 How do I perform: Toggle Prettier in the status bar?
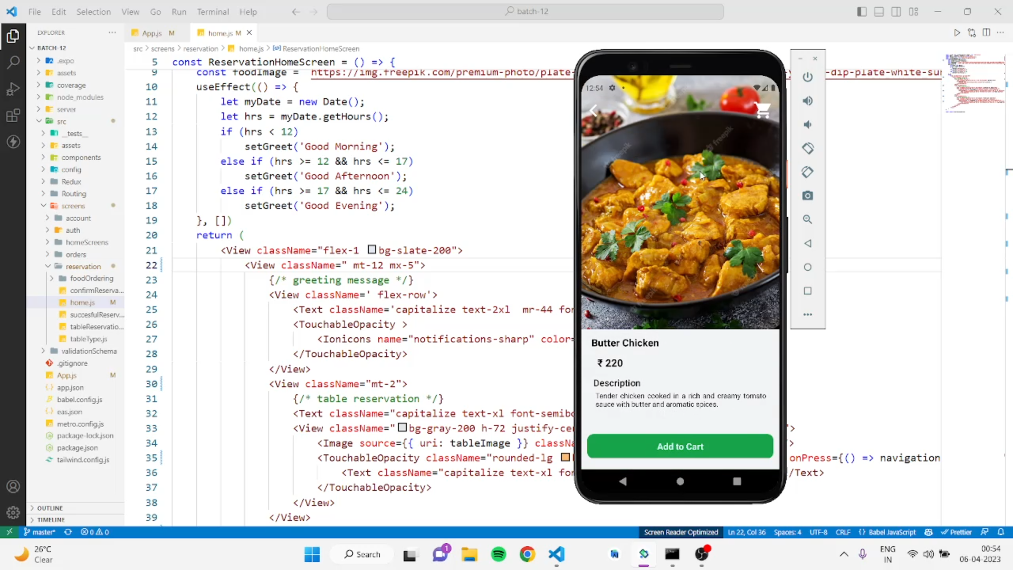957,532
